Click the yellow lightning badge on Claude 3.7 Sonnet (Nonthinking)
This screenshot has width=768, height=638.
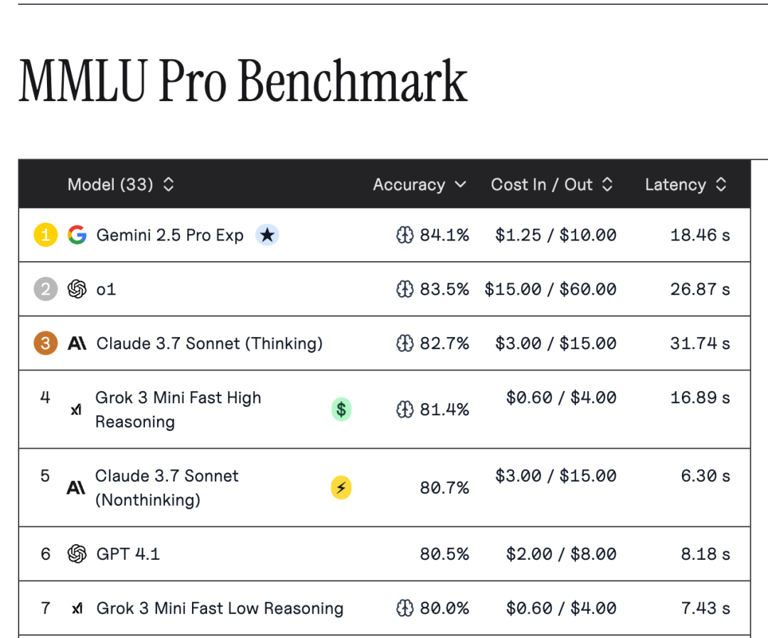(x=341, y=487)
